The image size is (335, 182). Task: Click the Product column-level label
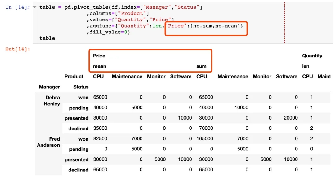(74, 77)
